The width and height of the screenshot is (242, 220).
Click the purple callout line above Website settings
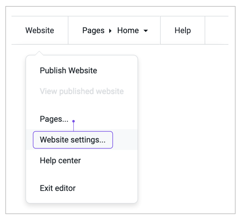click(74, 127)
